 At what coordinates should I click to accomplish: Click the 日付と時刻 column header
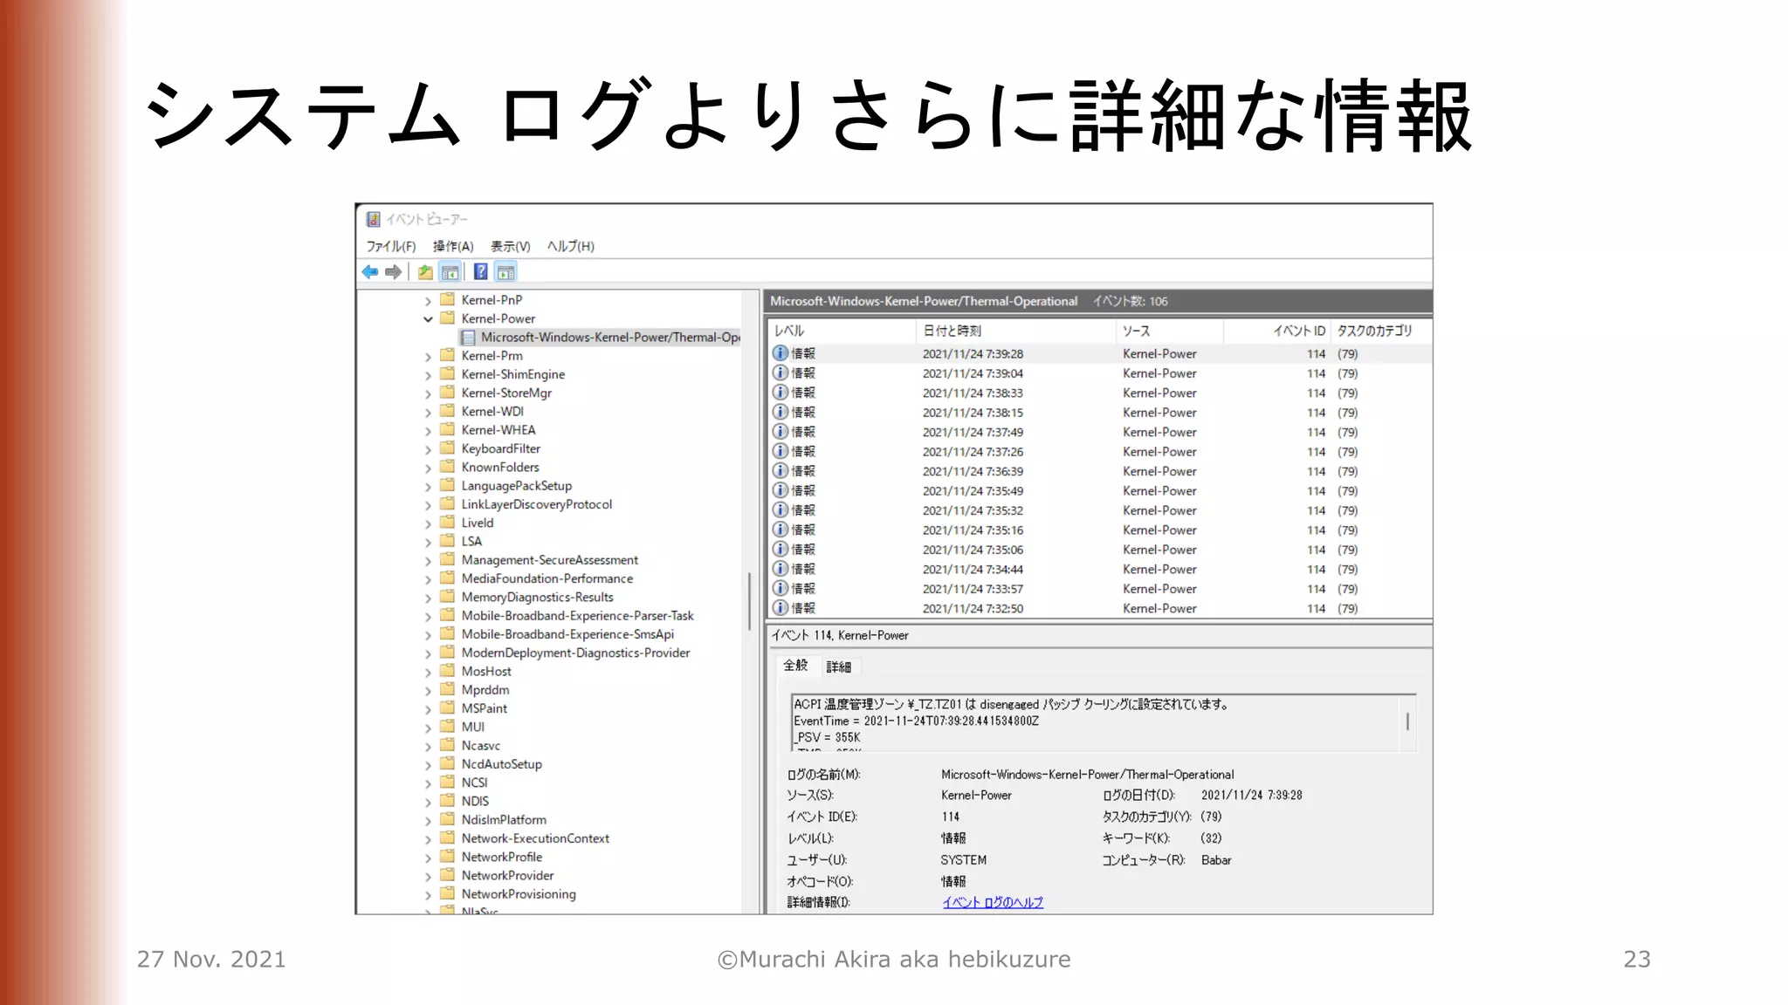952,331
